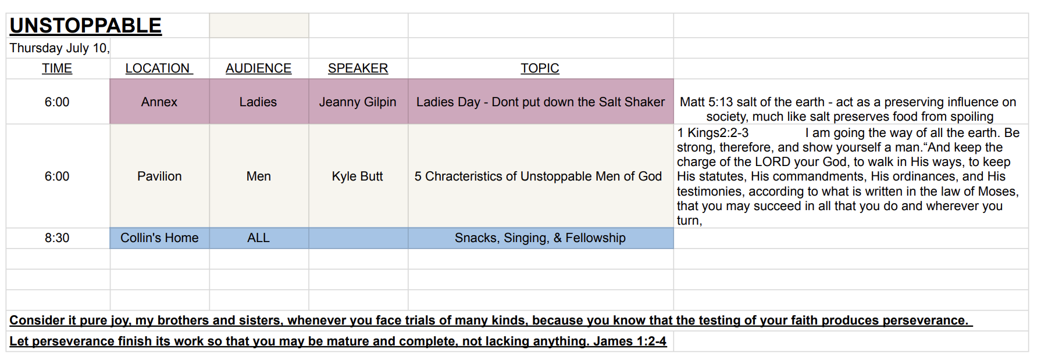Select the 5 Chracteristics of Unstoppable Men topic
The image size is (1041, 364).
coord(538,176)
